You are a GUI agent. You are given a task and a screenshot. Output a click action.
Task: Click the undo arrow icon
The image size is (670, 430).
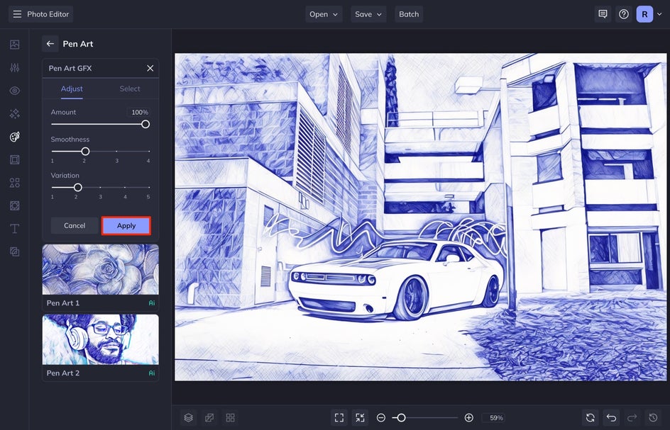click(x=611, y=418)
